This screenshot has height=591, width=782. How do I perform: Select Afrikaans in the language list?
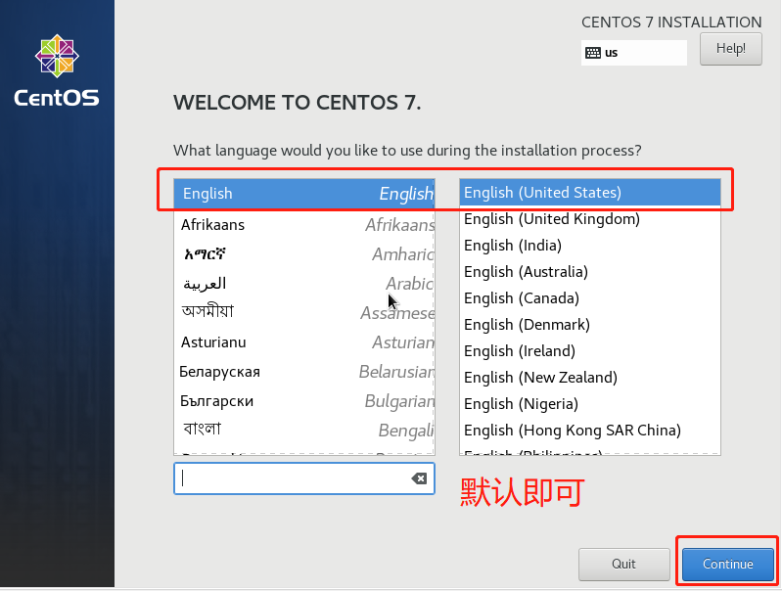[x=304, y=225]
